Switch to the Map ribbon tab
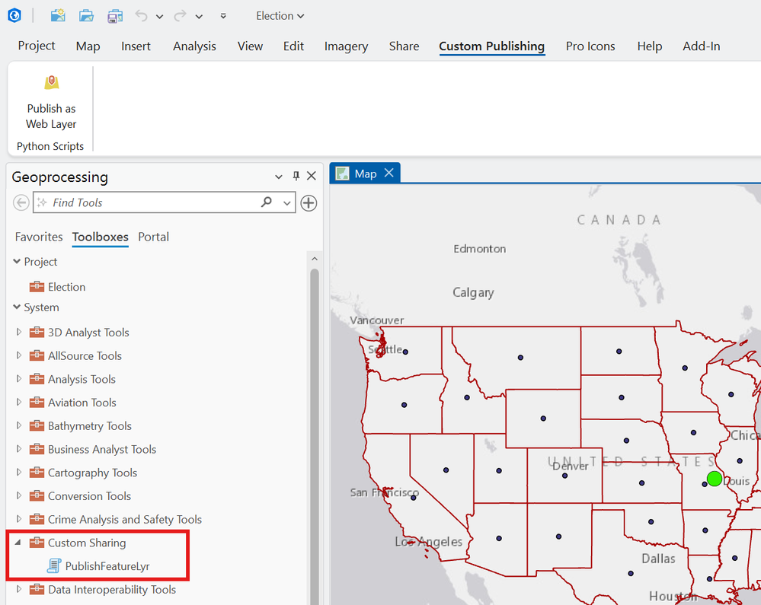The image size is (761, 605). tap(88, 46)
